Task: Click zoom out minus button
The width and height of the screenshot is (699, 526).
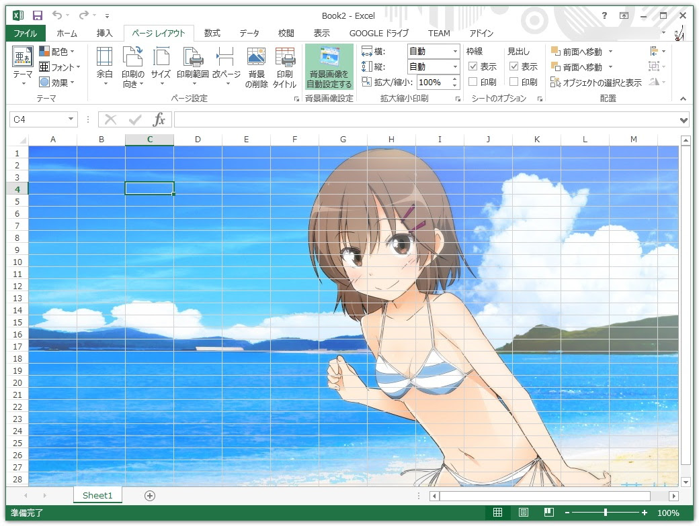Action: click(567, 513)
